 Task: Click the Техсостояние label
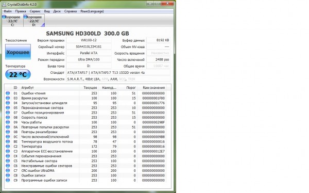click(16, 40)
